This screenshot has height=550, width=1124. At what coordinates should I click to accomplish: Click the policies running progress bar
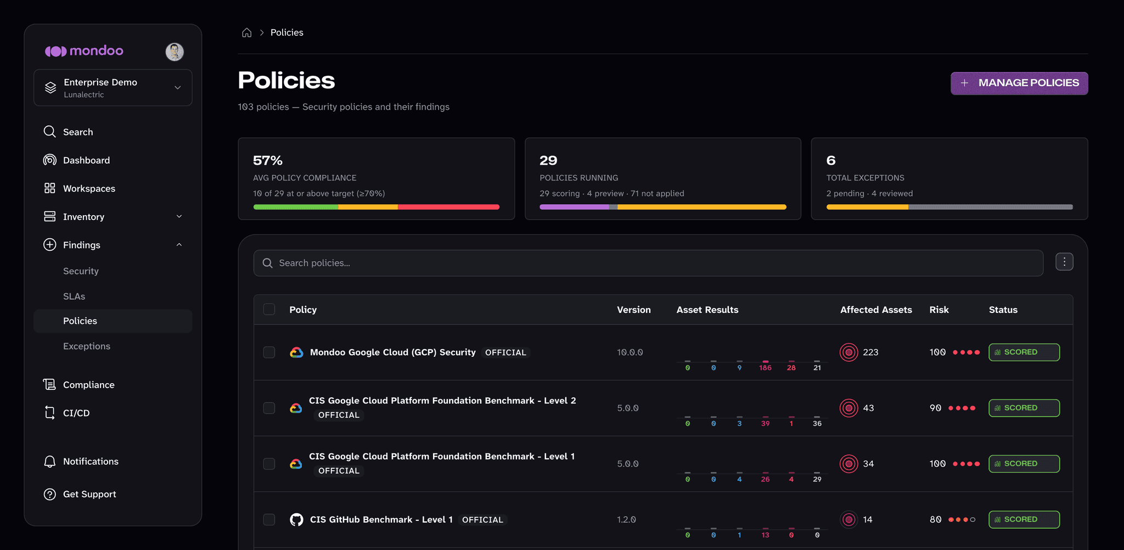[x=663, y=207]
